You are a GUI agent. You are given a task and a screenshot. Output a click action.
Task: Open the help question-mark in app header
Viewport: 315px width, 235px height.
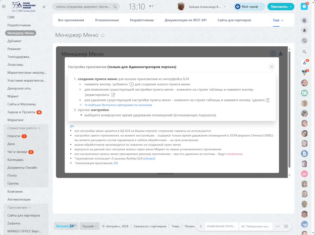tap(273, 53)
